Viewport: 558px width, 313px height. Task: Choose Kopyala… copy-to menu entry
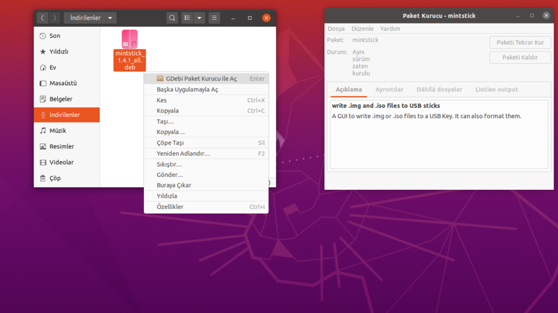point(206,132)
